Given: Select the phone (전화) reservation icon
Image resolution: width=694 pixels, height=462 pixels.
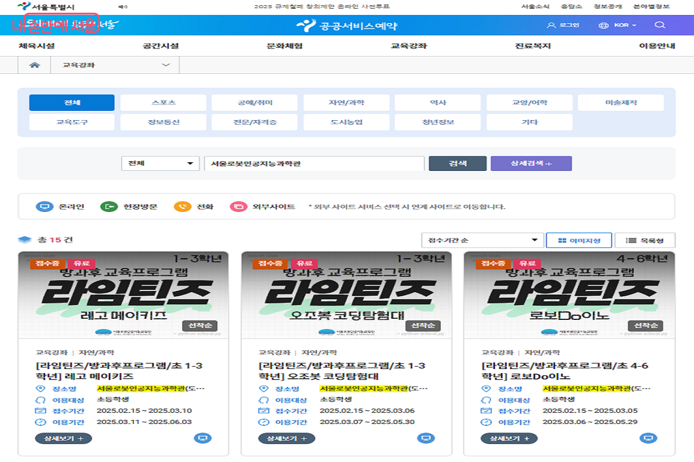Looking at the screenshot, I should pyautogui.click(x=183, y=207).
